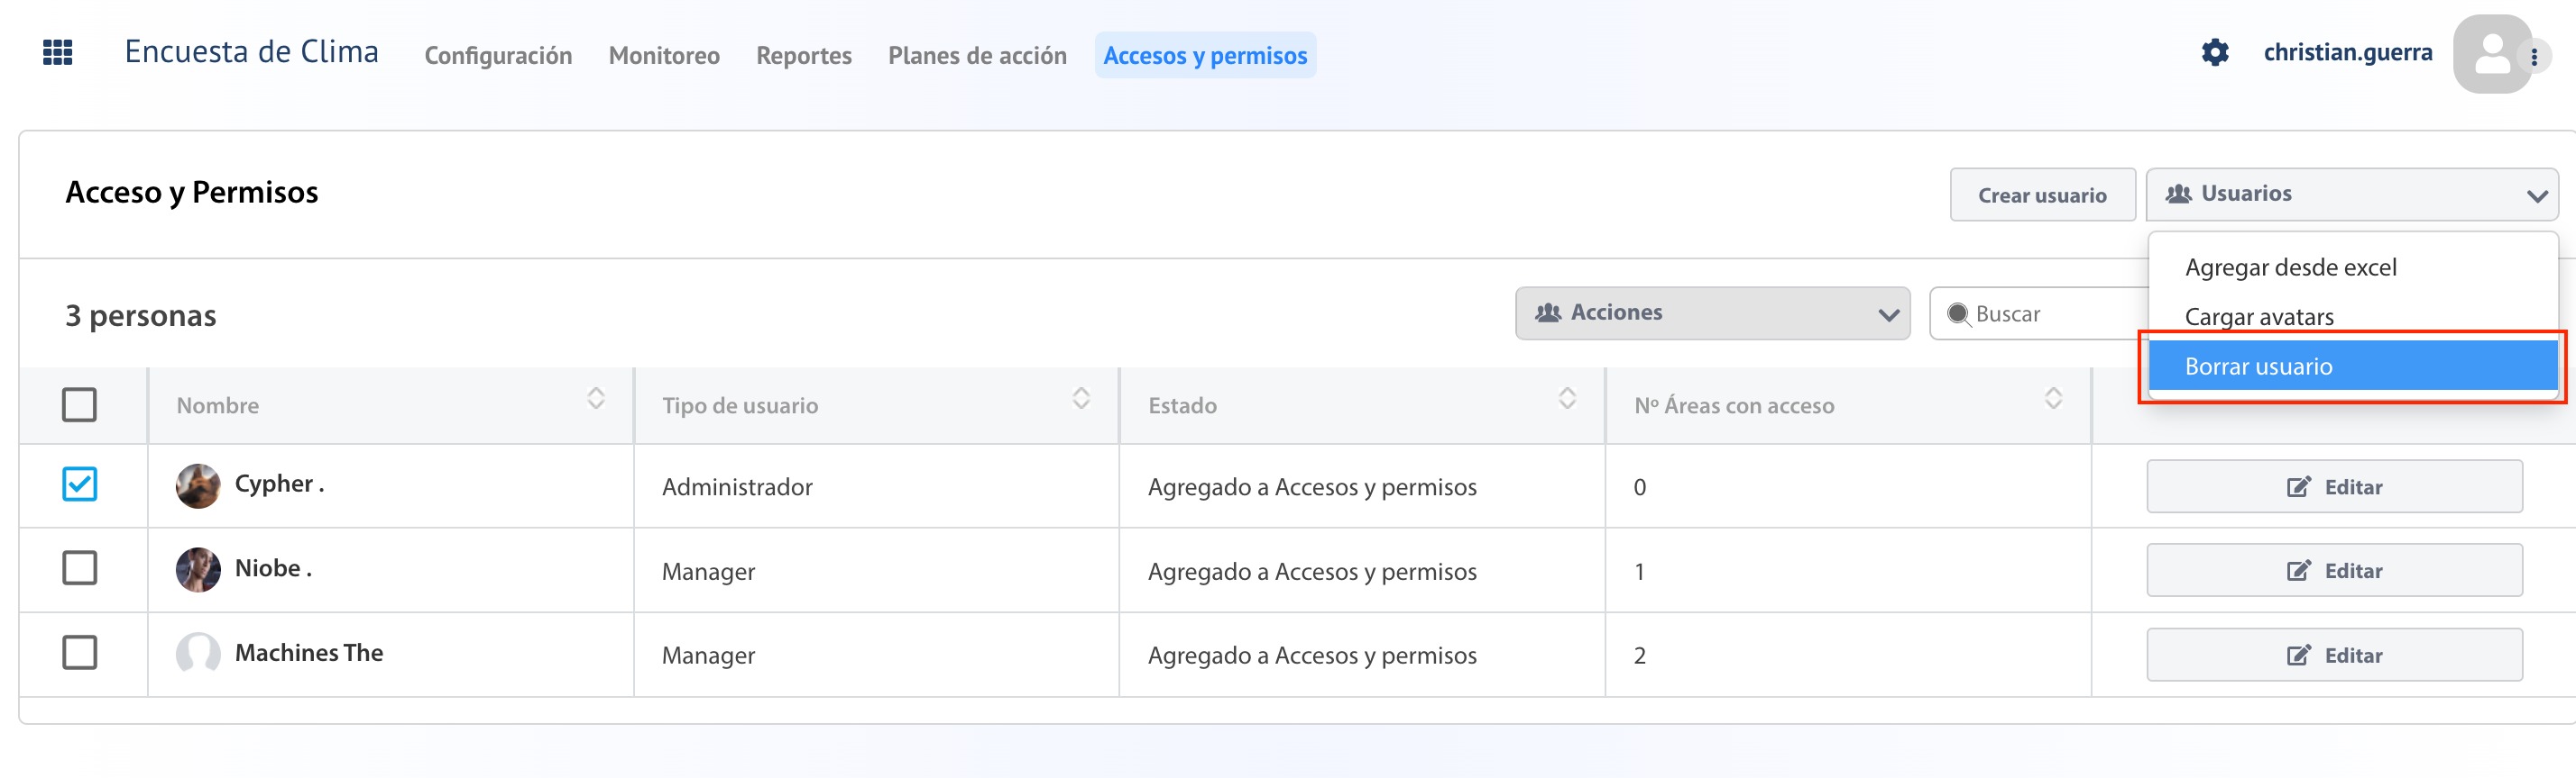Click the name Cypher .
Image resolution: width=2576 pixels, height=778 pixels.
coord(279,484)
